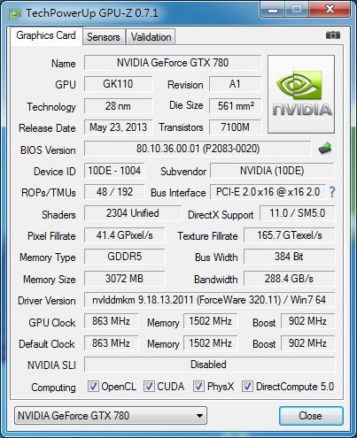Toggle the DirectCompute 5.0 checkbox
The width and height of the screenshot is (357, 438).
click(247, 386)
